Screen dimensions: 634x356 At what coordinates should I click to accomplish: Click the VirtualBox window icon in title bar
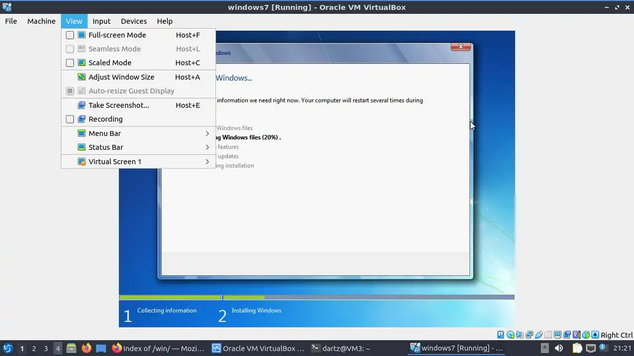click(6, 7)
